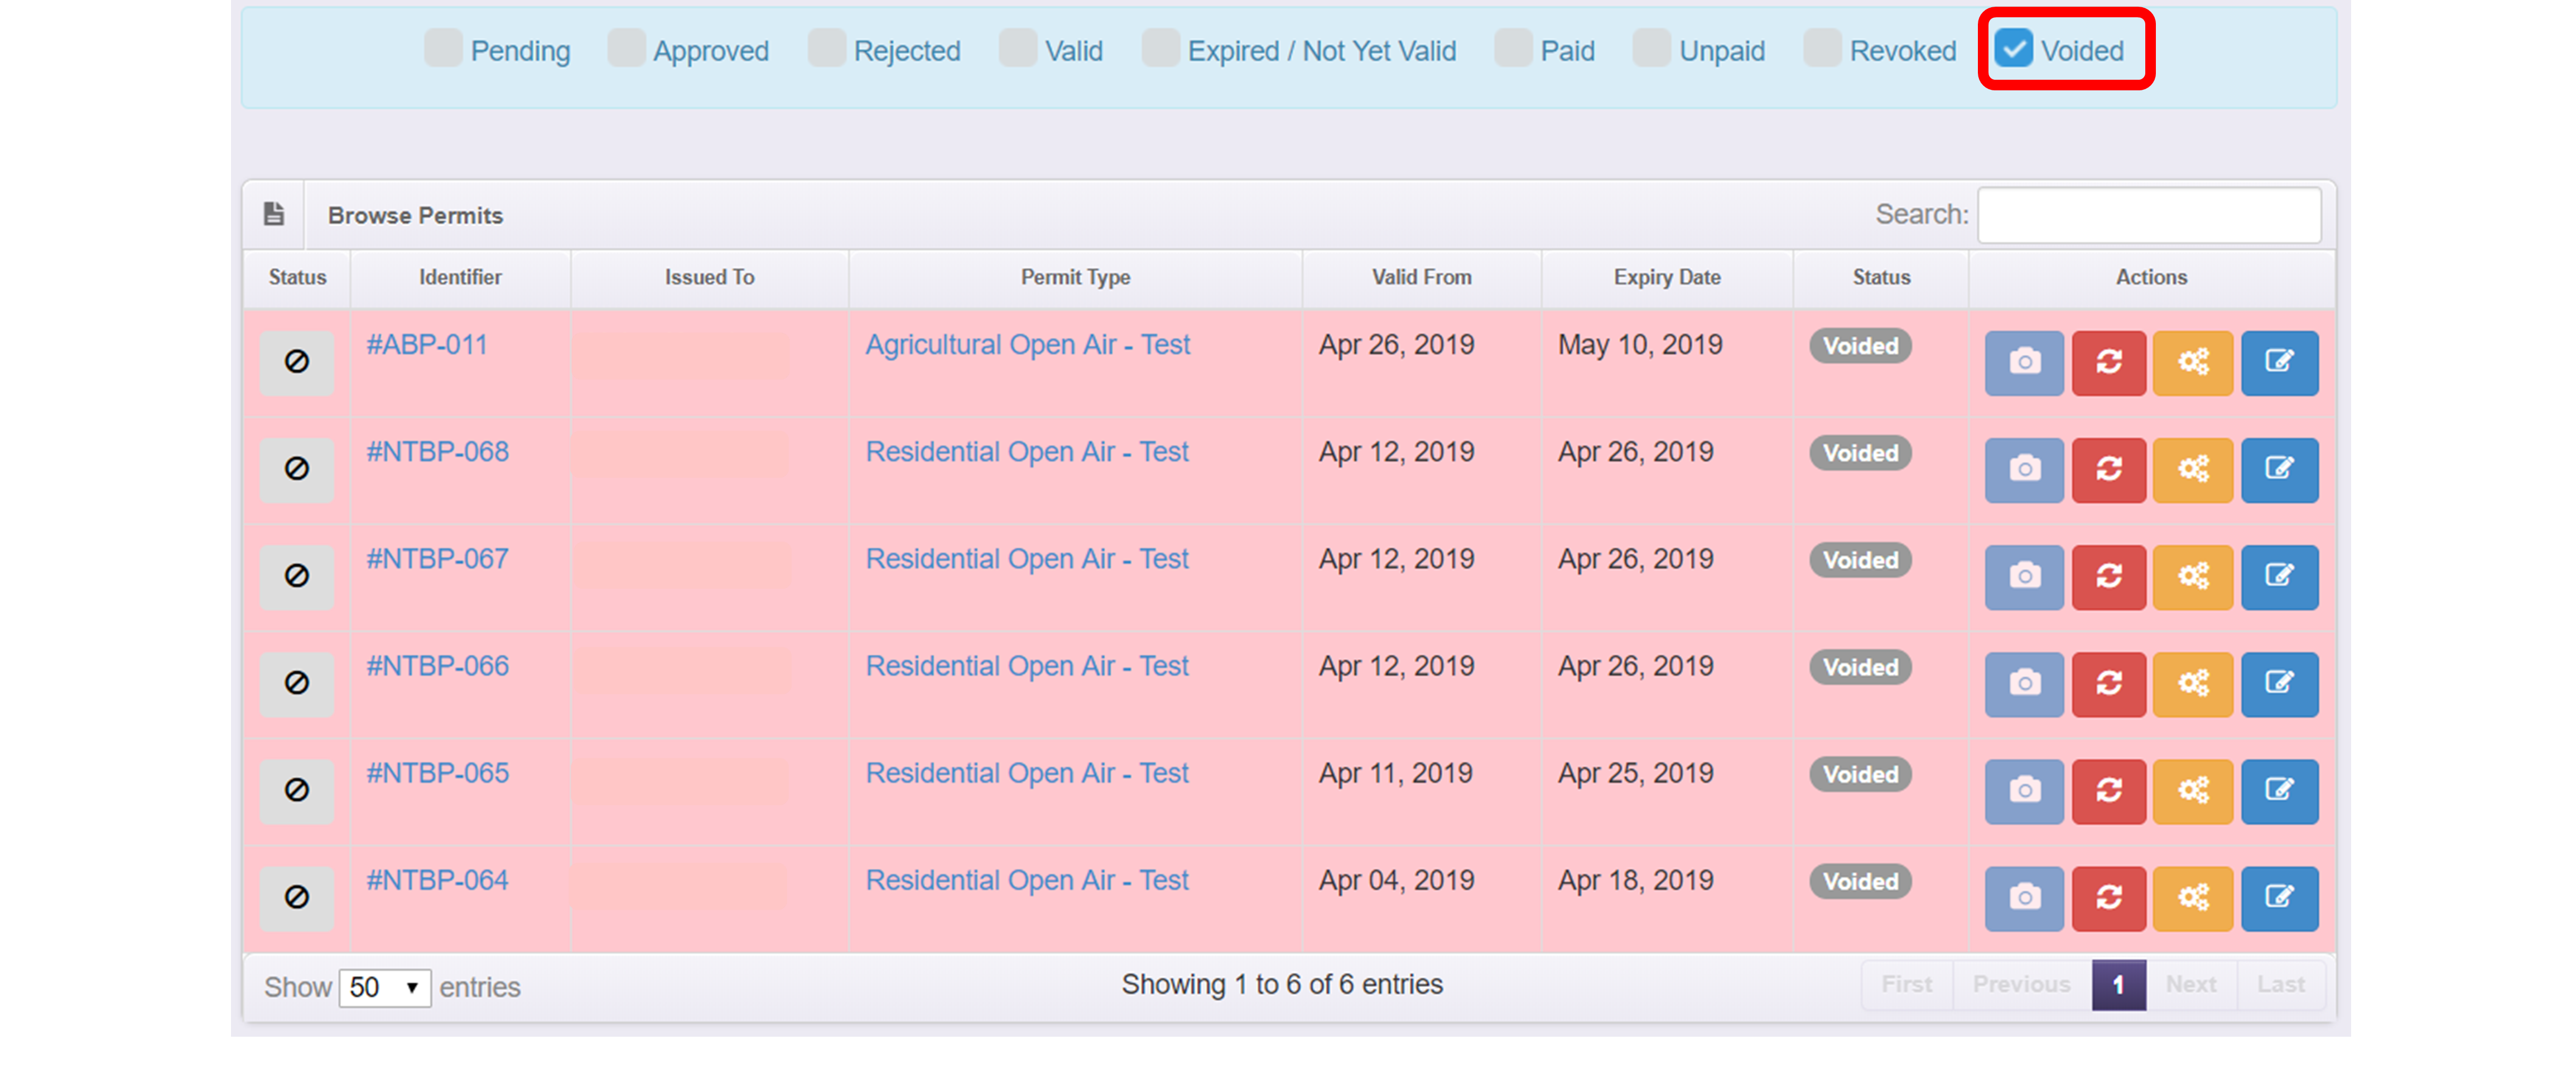Screen dimensions: 2576x1083
Task: Open the Show entries count dropdown
Action: (x=384, y=987)
